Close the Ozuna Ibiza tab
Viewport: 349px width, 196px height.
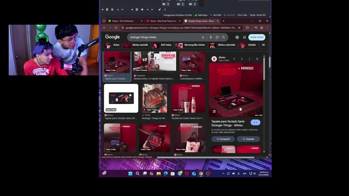coord(180,21)
